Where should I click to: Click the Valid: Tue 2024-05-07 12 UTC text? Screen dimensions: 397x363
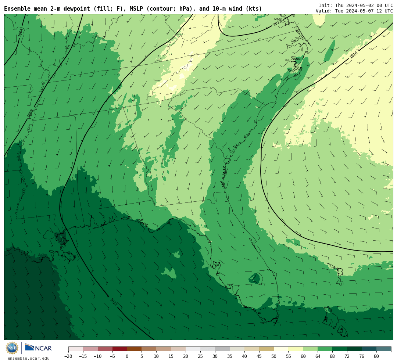[354, 11]
